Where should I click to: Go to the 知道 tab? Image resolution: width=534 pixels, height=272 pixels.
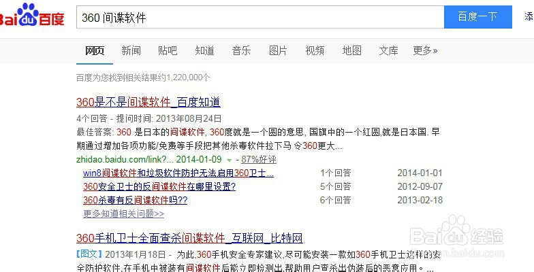point(204,50)
